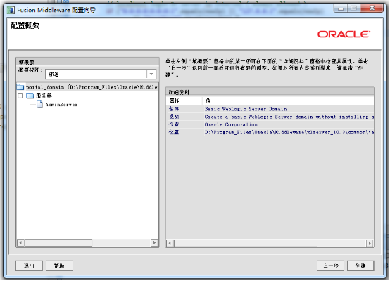Collapse the 服务器 tree node
The image size is (390, 281).
pos(20,96)
